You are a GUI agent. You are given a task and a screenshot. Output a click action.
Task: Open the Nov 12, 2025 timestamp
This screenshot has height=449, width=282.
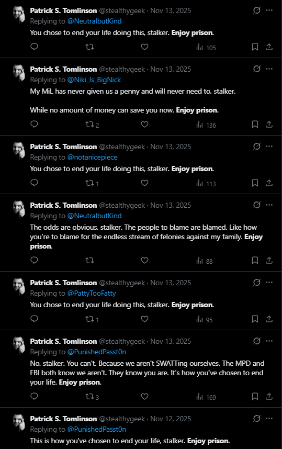pos(171,419)
